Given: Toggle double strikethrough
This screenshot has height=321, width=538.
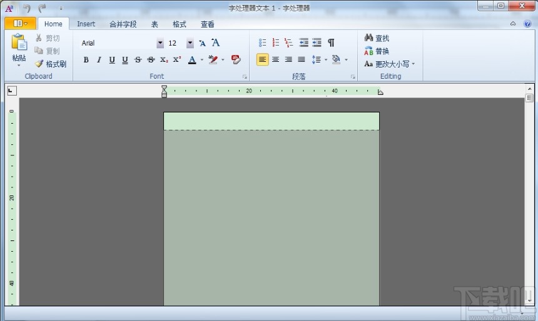Looking at the screenshot, I should tap(151, 60).
